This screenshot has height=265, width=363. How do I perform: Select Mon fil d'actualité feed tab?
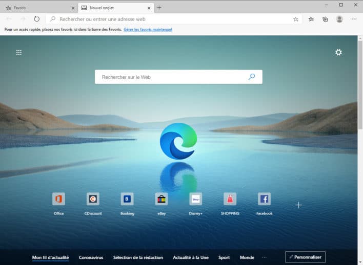(x=50, y=257)
